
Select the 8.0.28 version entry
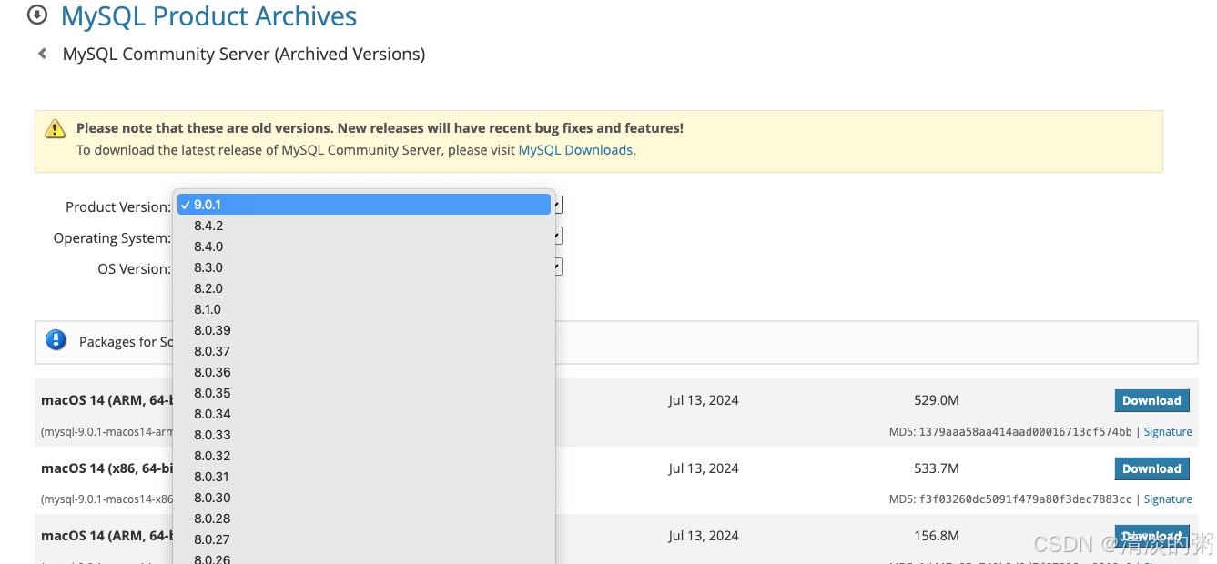pyautogui.click(x=364, y=519)
